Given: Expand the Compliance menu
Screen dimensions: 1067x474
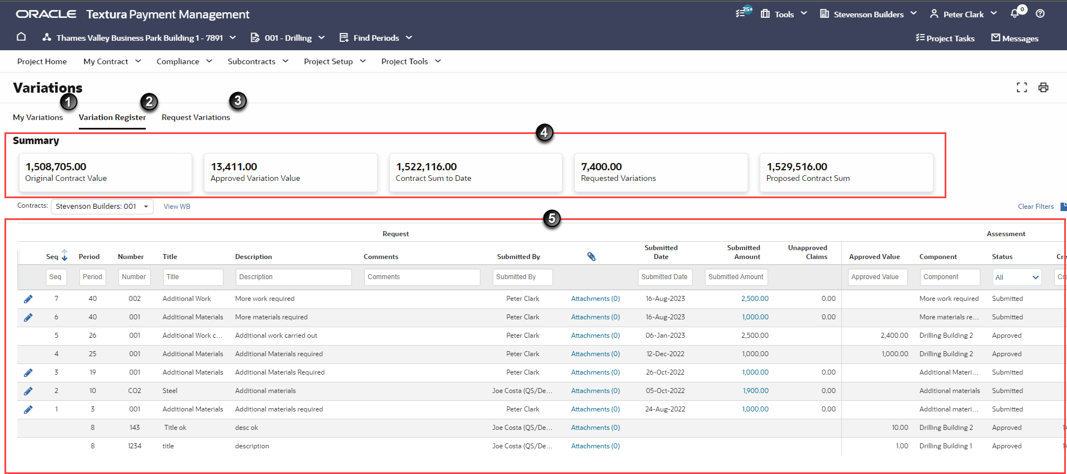Looking at the screenshot, I should pos(184,61).
